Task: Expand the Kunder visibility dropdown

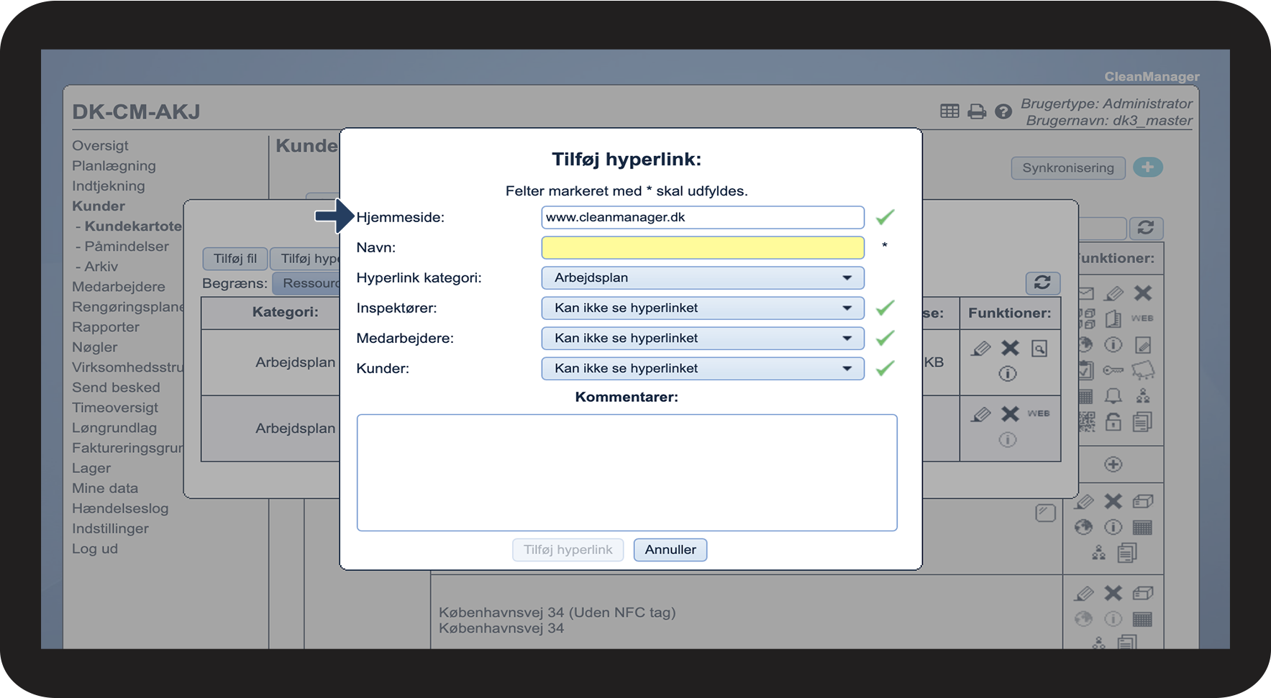Action: [702, 368]
